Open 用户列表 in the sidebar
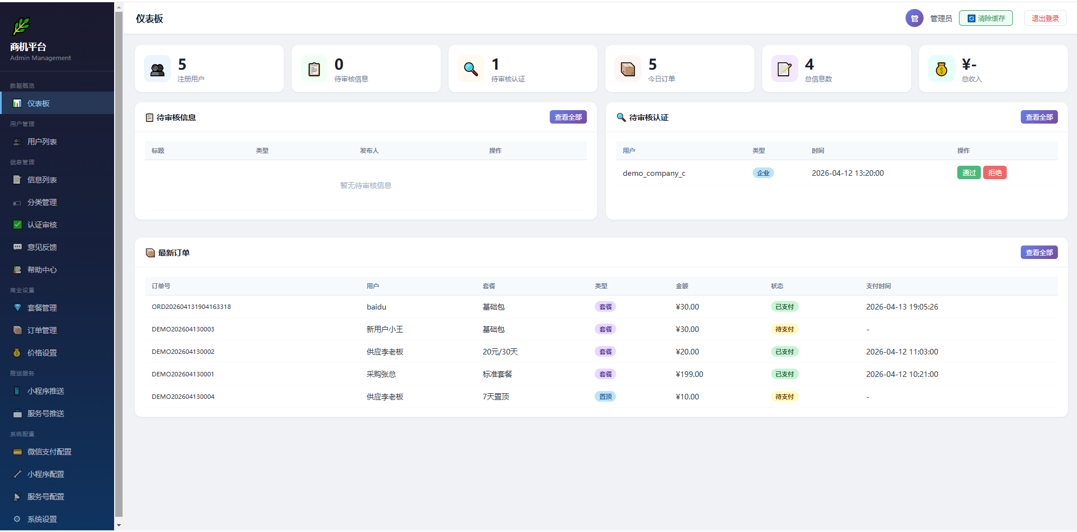This screenshot has height=532, width=1077. point(42,142)
